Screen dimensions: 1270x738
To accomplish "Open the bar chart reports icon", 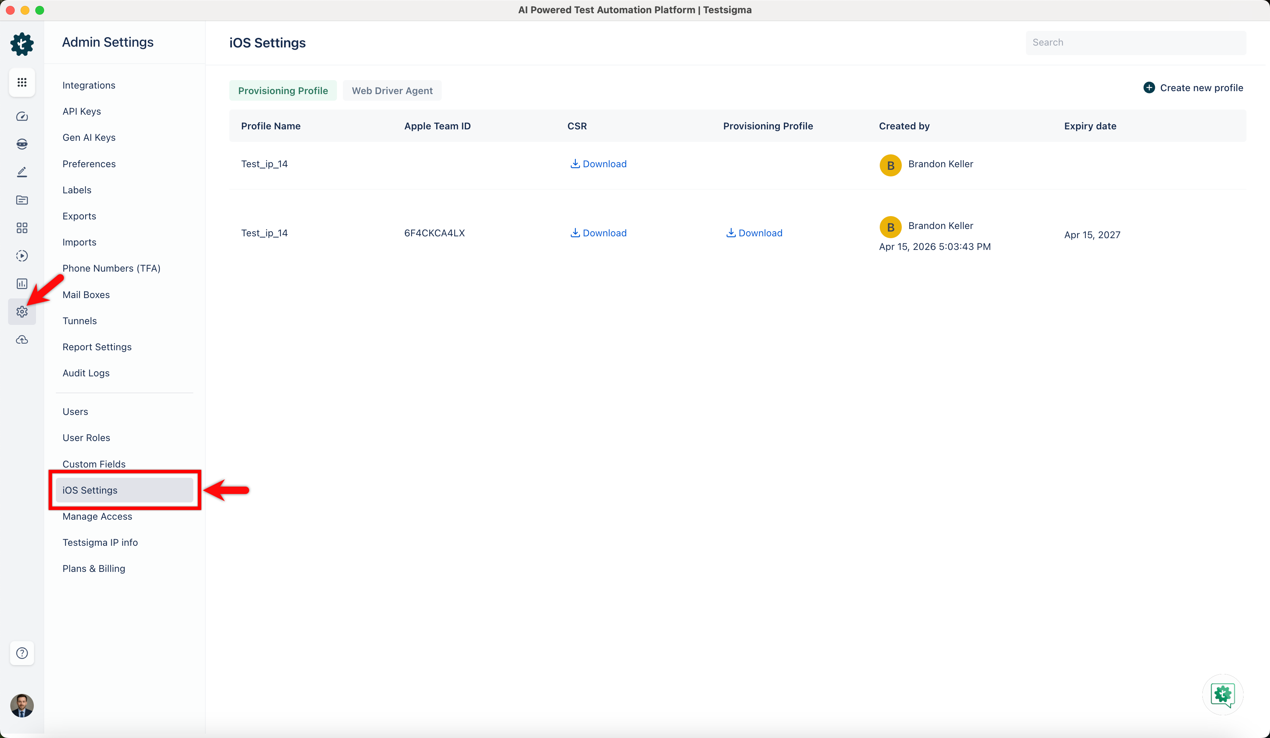I will (22, 284).
